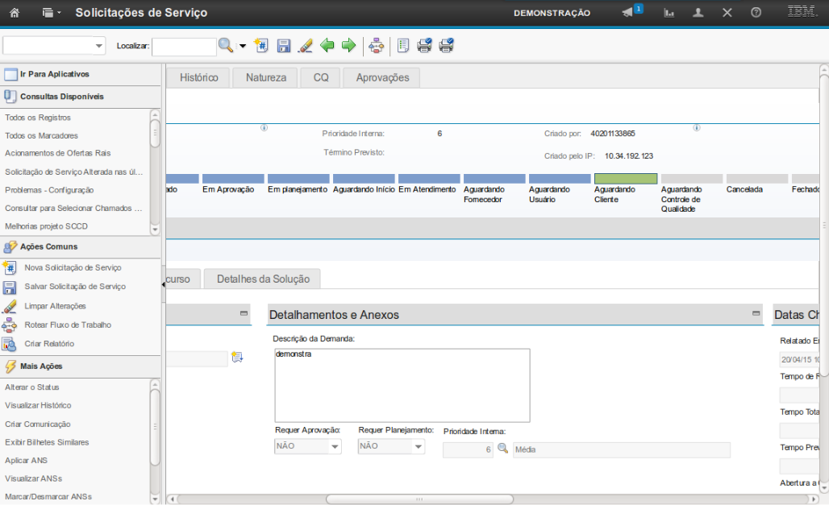Click the route workflow toolbar icon
Viewport: 829px width, 505px height.
click(x=376, y=46)
